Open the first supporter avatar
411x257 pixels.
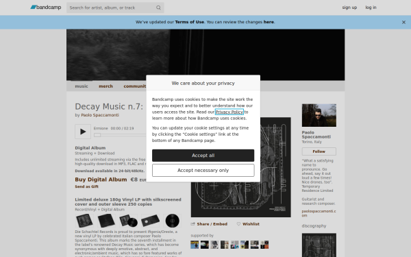click(195, 245)
